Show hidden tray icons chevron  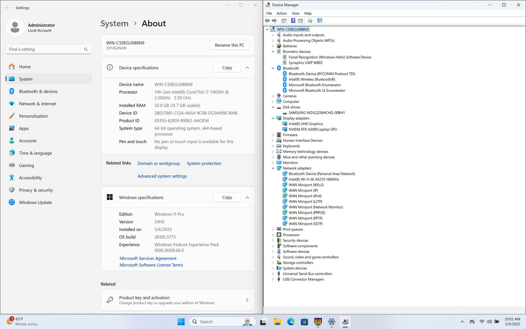[x=462, y=322]
